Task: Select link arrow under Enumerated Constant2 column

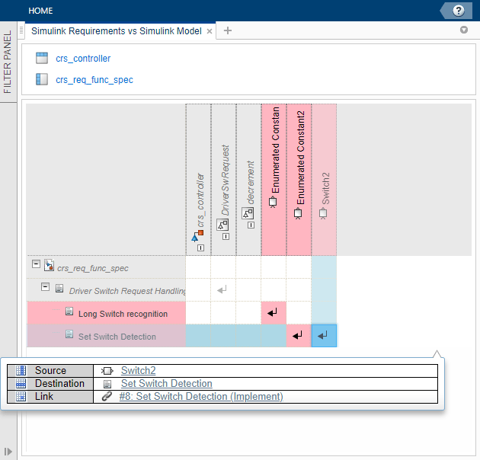Action: point(297,335)
